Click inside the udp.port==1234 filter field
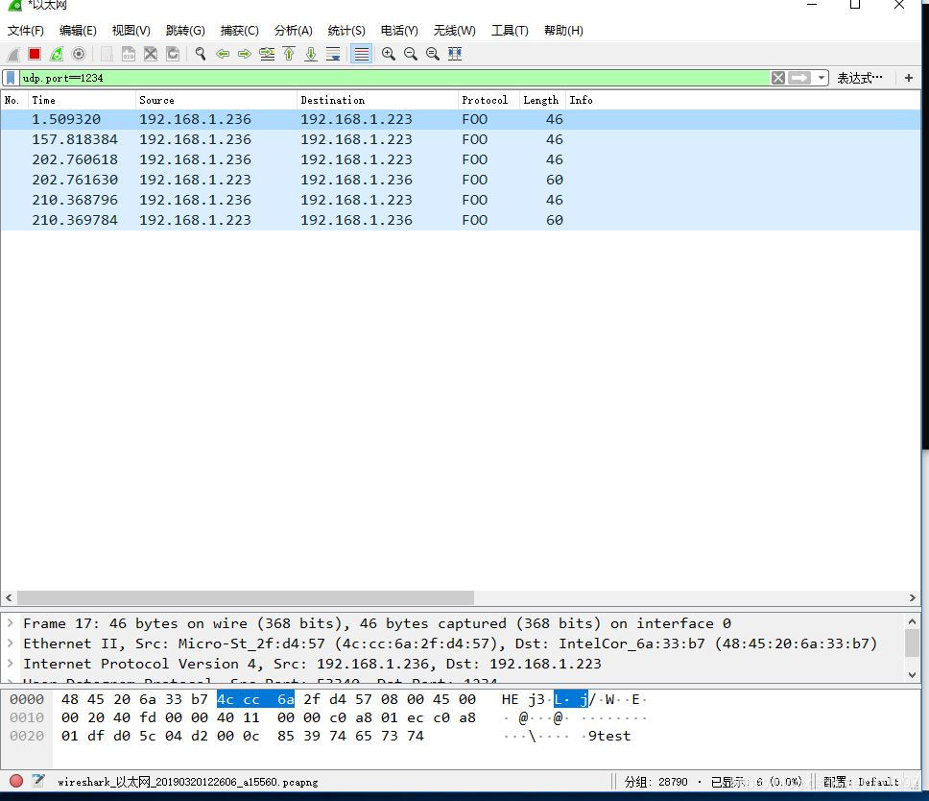Viewport: 929px width, 801px height. (394, 78)
